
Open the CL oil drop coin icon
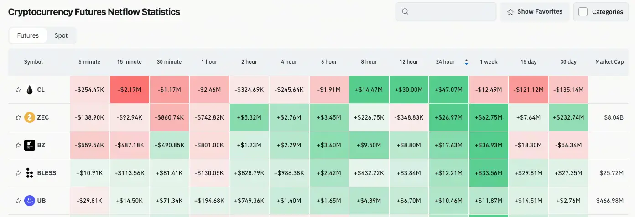pyautogui.click(x=30, y=90)
